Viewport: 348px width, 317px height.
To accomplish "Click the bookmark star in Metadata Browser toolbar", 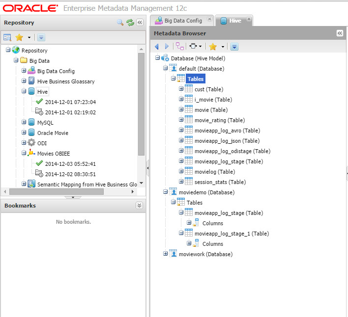I will pyautogui.click(x=213, y=47).
